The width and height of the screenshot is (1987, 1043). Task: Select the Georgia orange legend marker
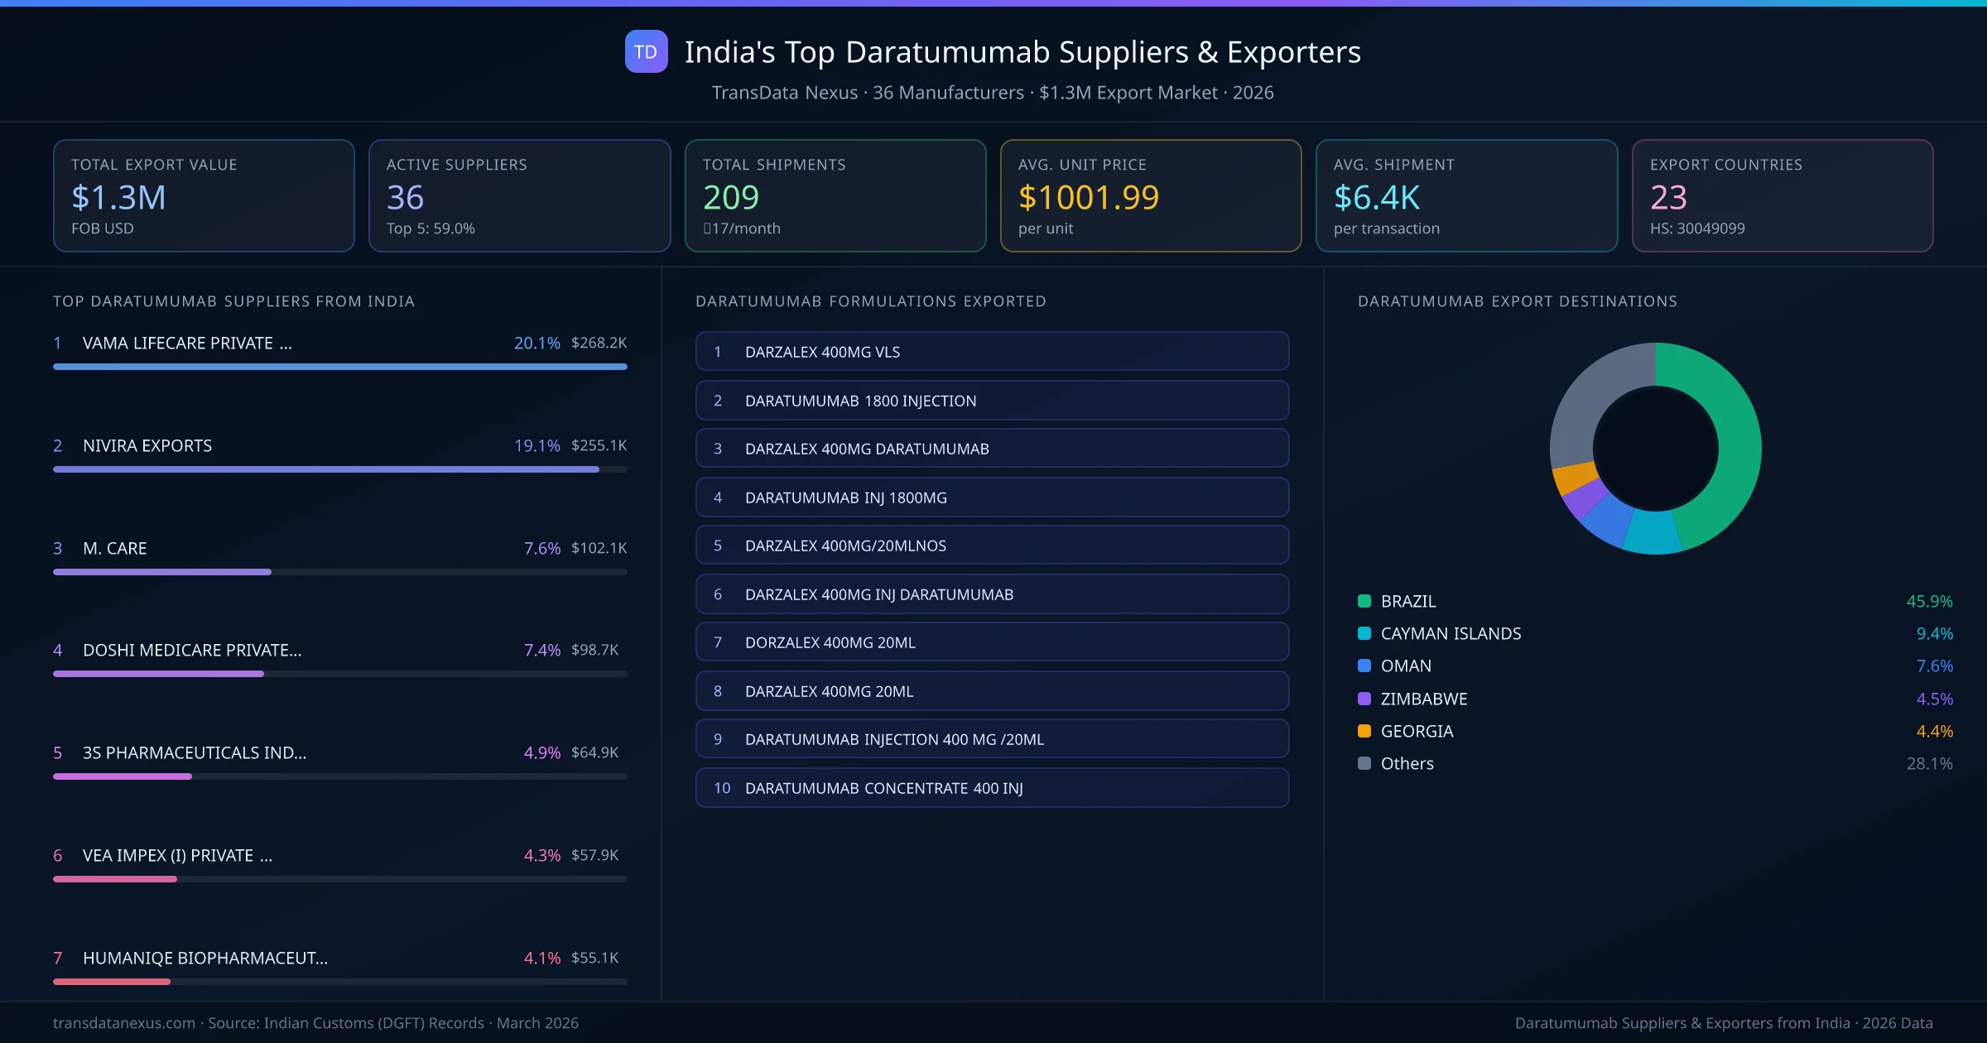point(1363,731)
